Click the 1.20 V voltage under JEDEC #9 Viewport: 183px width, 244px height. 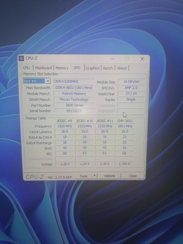(x=65, y=164)
